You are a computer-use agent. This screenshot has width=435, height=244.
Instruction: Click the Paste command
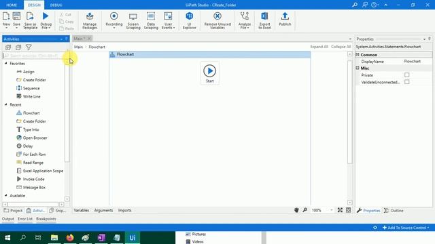67,28
